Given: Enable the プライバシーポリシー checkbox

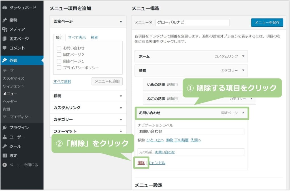Looking at the screenshot, I should coord(59,68).
